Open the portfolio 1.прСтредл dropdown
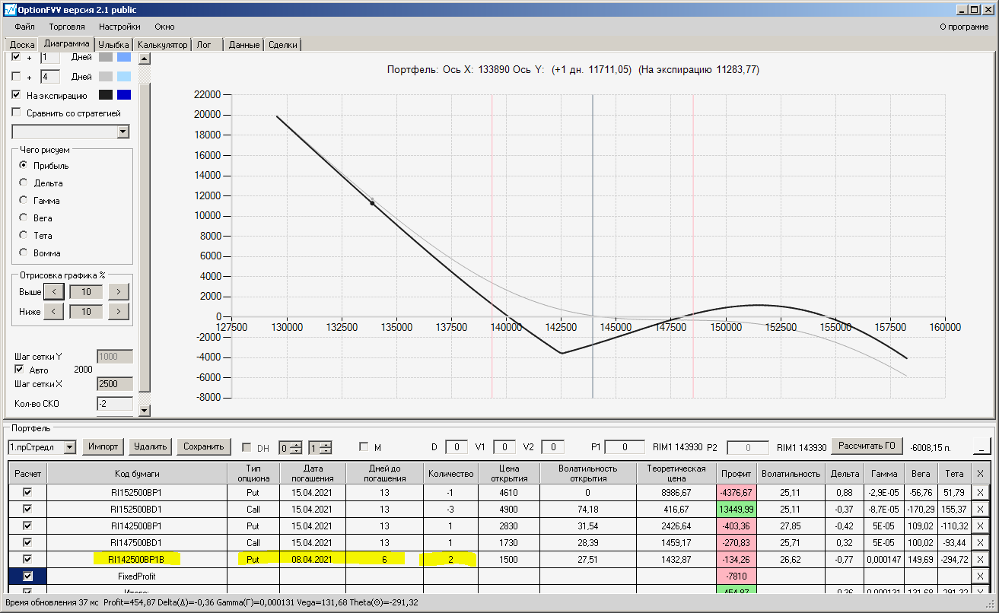Image resolution: width=999 pixels, height=613 pixels. coord(70,447)
